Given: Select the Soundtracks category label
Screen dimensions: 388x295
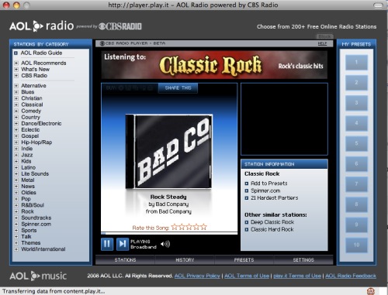Looking at the screenshot, I should [x=36, y=218].
